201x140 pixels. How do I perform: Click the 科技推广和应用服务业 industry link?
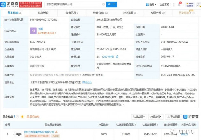coord(68,75)
